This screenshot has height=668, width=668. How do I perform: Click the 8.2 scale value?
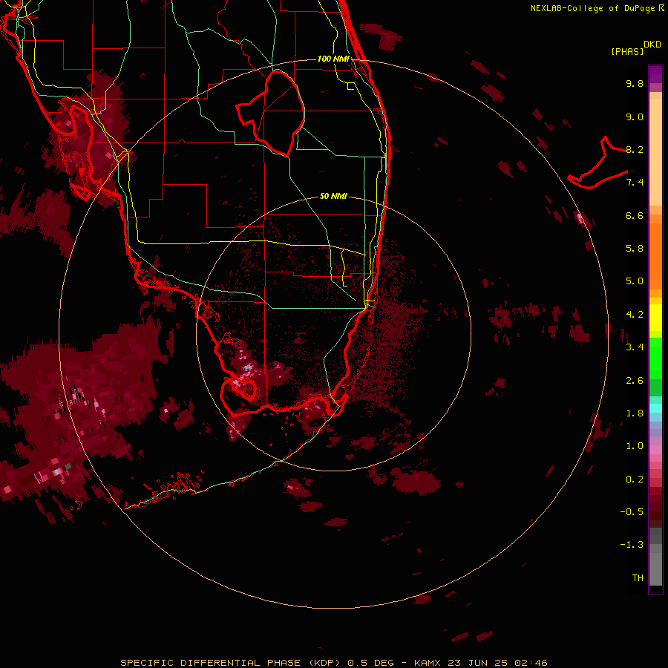coord(635,149)
